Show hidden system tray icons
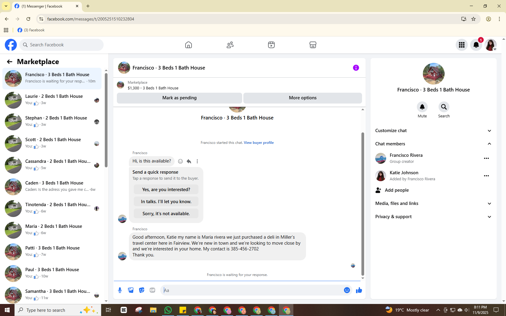This screenshot has height=316, width=506. tap(438, 310)
